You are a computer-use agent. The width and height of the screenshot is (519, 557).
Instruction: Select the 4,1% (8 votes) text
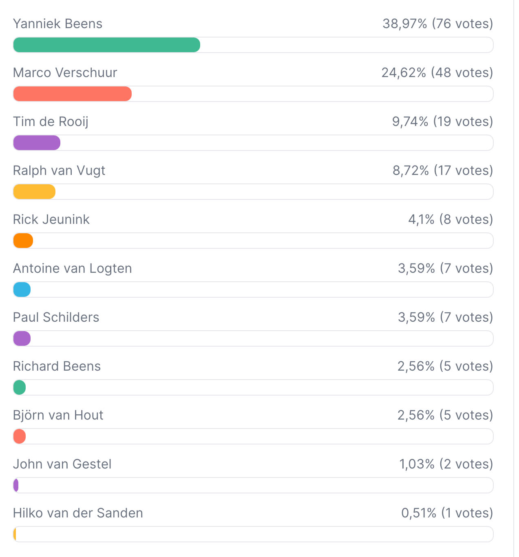[x=451, y=219]
